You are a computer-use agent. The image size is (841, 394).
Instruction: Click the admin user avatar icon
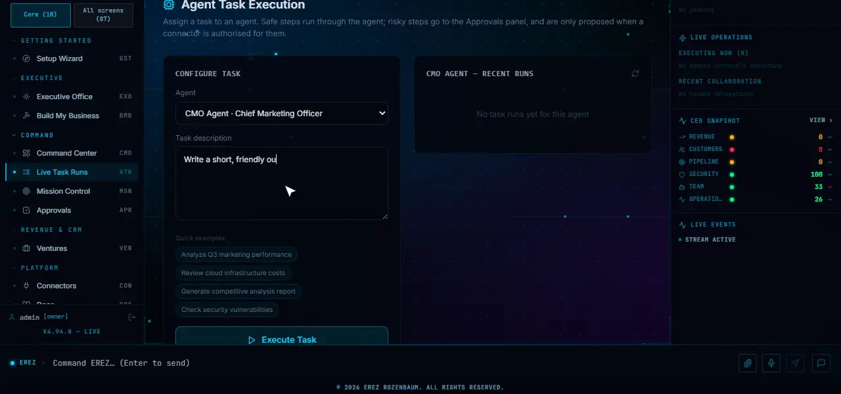[12, 317]
